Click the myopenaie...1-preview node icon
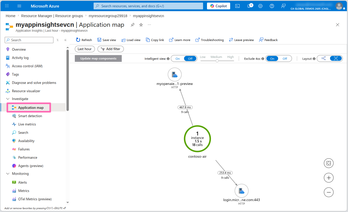 click(x=175, y=75)
